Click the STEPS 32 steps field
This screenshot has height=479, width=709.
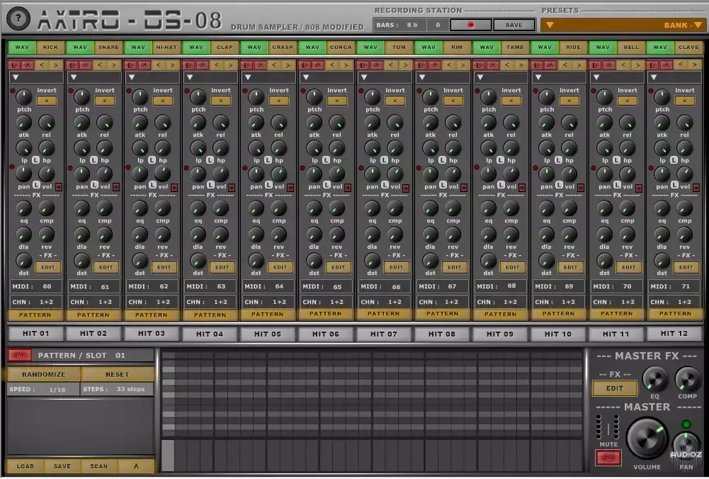coord(117,389)
